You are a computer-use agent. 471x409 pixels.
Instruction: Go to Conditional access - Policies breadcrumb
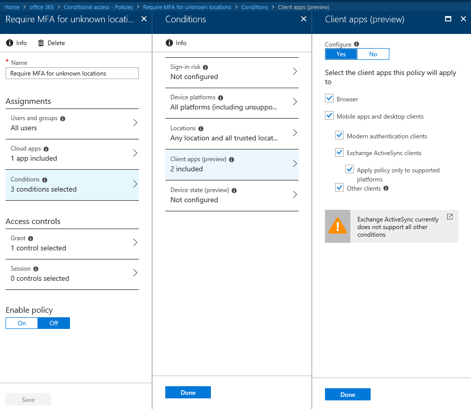[98, 7]
